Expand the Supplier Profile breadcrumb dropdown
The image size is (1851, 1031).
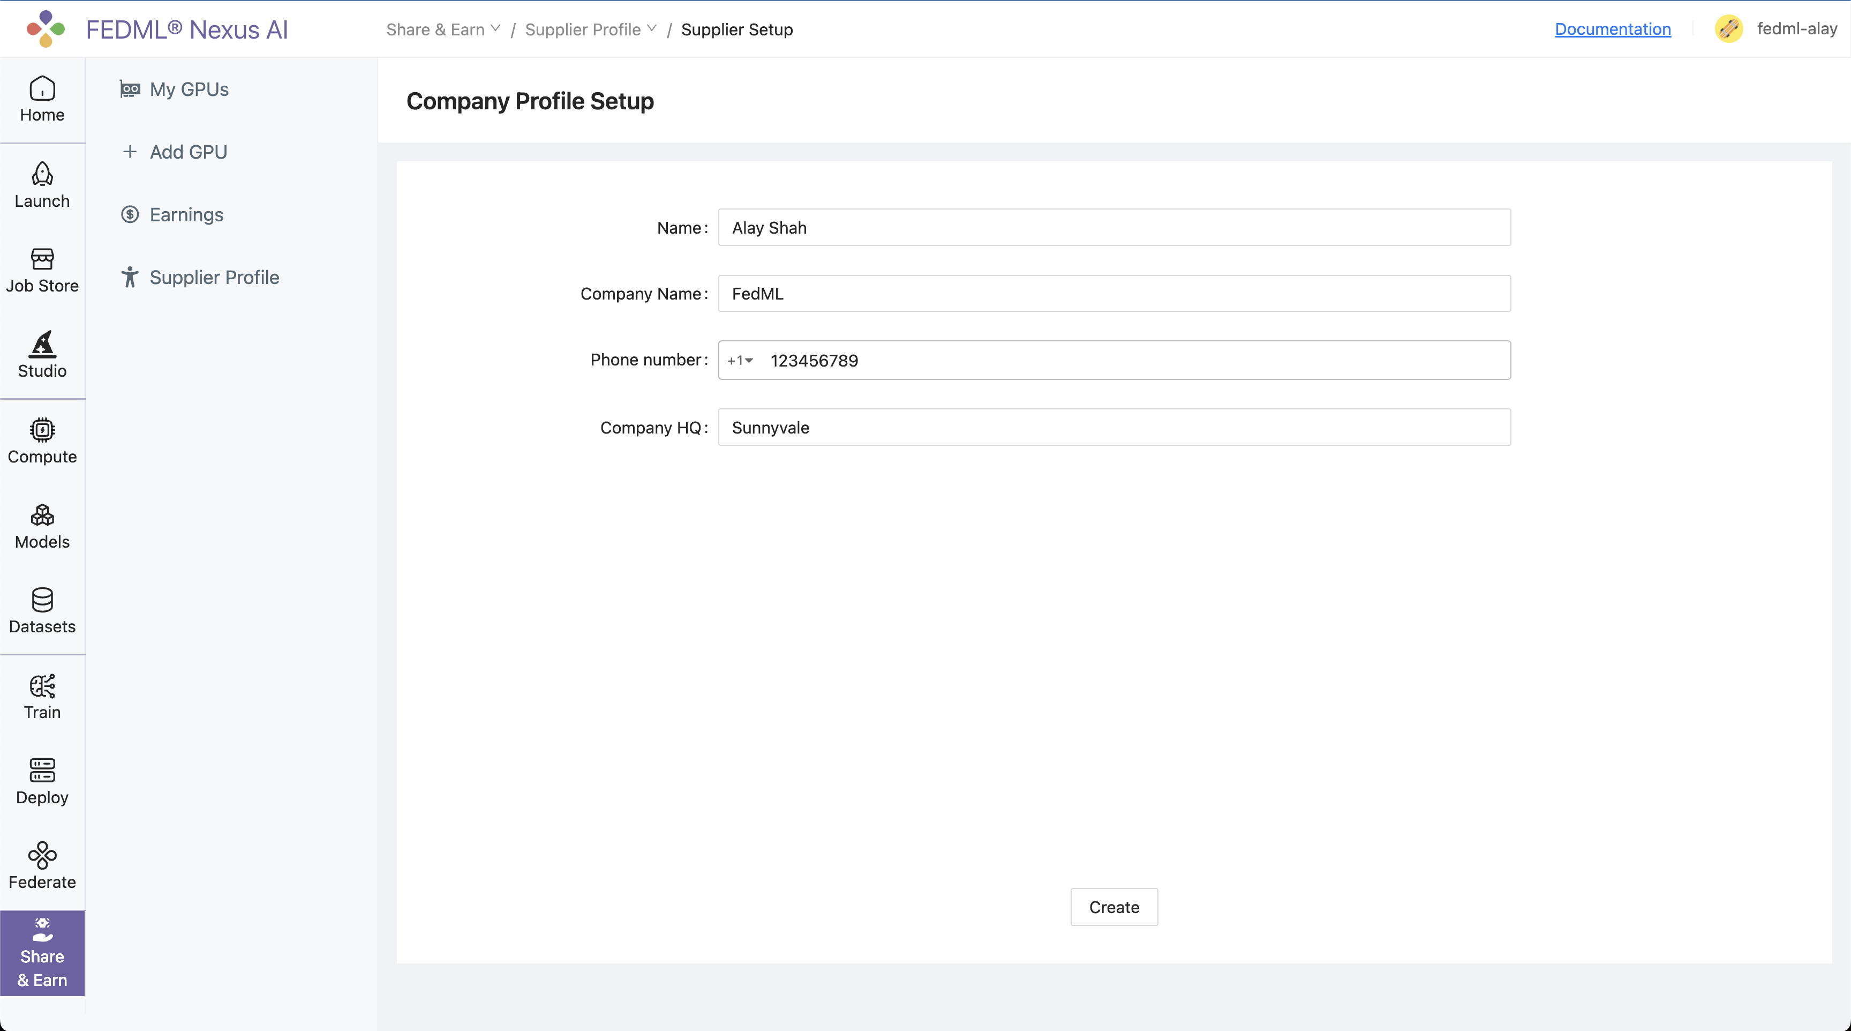point(591,29)
